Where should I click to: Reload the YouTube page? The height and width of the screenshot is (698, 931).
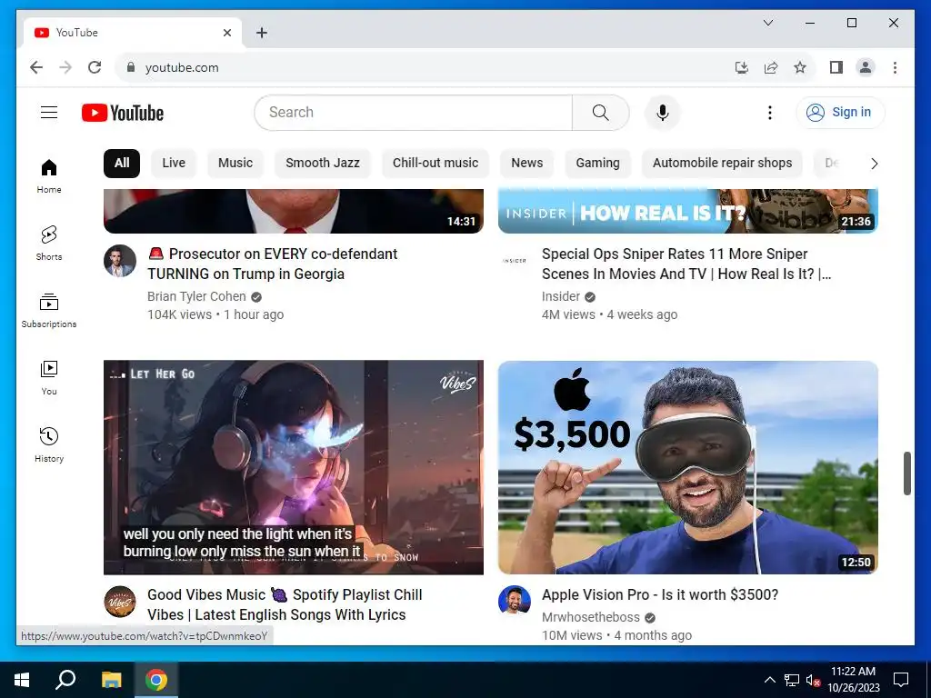click(95, 67)
